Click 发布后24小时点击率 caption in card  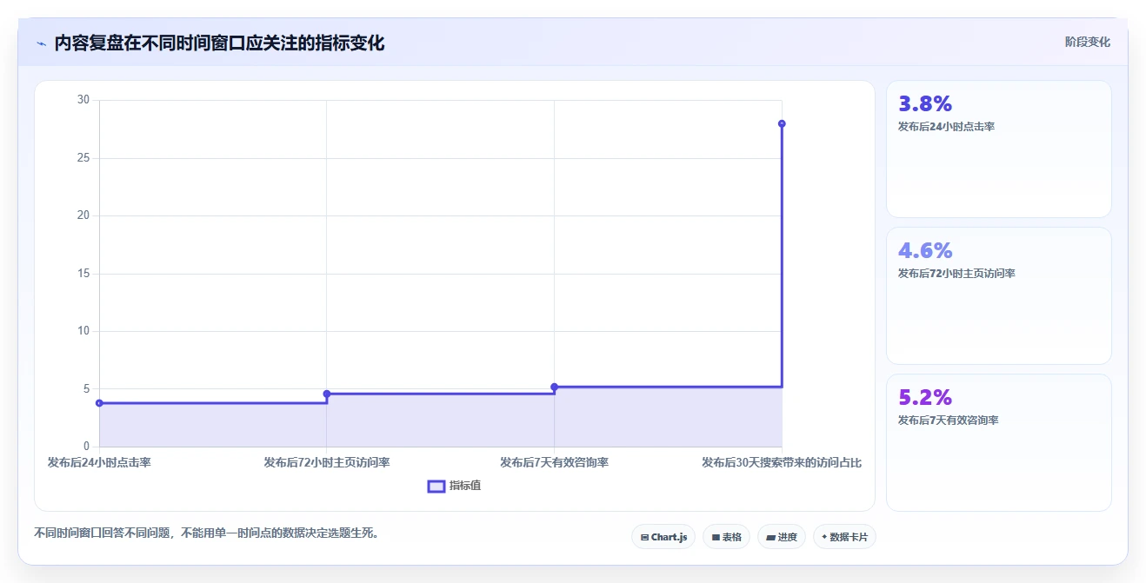(x=946, y=126)
